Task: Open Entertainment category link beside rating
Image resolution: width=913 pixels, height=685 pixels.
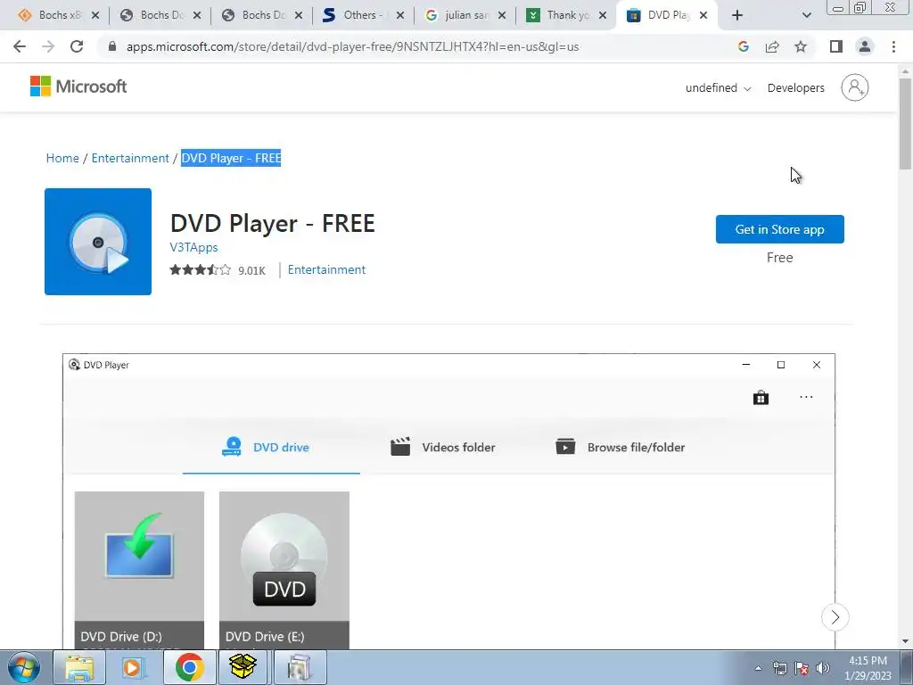Action: point(326,269)
